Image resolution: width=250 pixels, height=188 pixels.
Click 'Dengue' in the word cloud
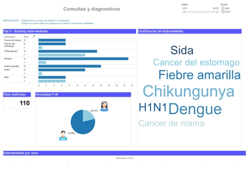(x=195, y=110)
